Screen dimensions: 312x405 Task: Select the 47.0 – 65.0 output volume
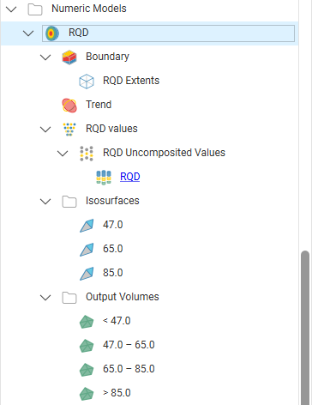(x=129, y=345)
